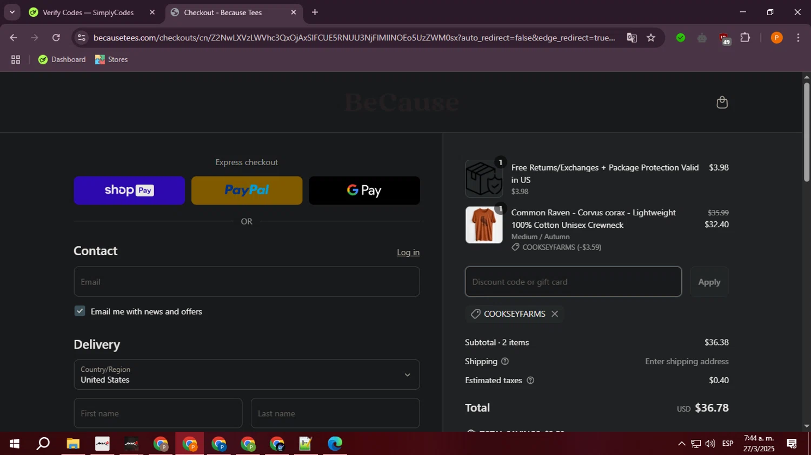Close the Checkout - Because Tees tab

294,12
